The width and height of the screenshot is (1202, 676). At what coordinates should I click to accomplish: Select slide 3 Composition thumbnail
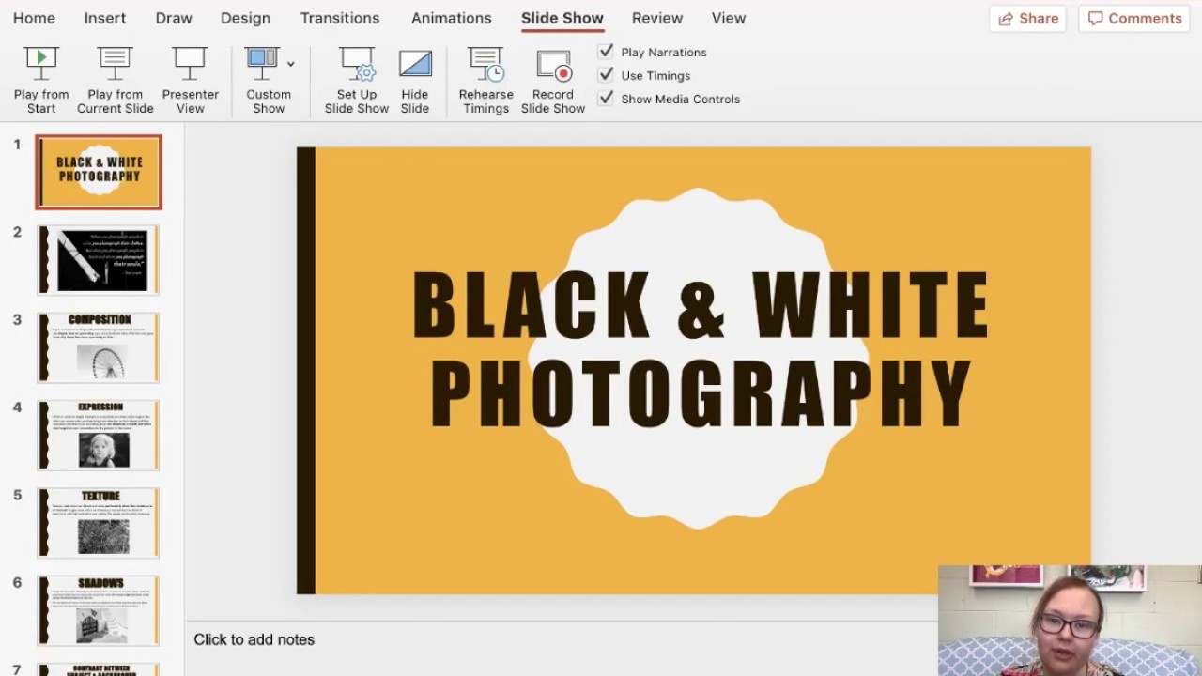(99, 347)
